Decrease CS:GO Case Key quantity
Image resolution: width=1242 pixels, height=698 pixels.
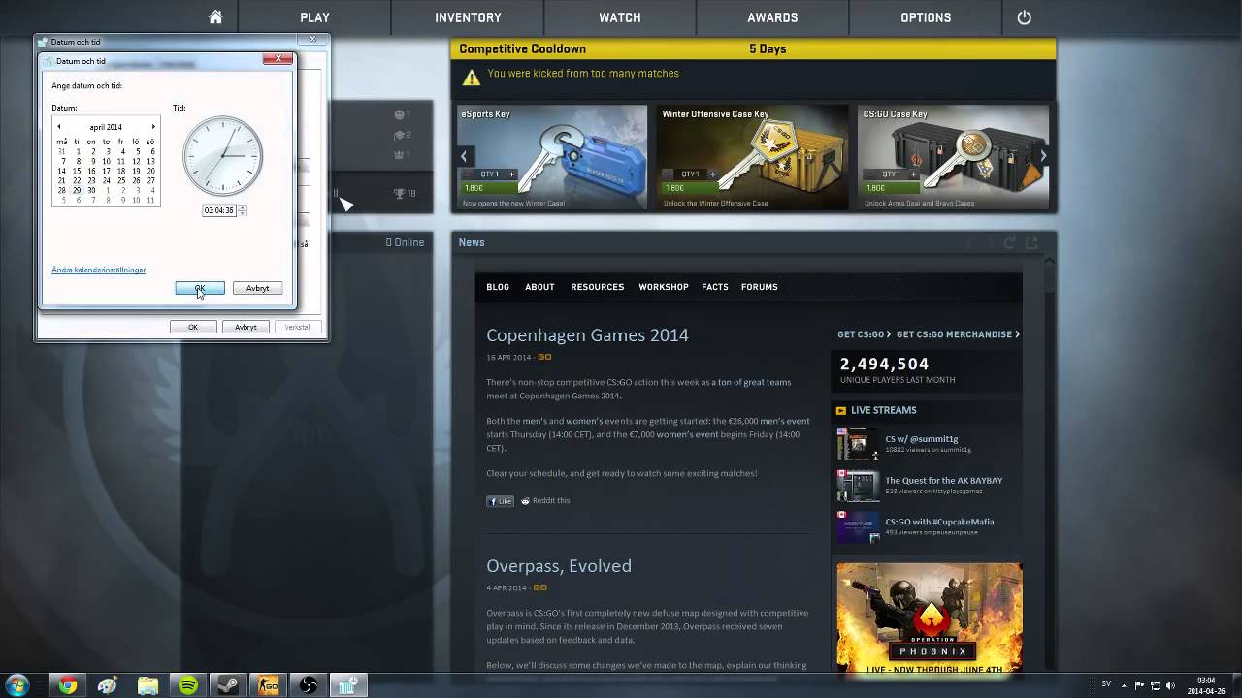pyautogui.click(x=870, y=174)
